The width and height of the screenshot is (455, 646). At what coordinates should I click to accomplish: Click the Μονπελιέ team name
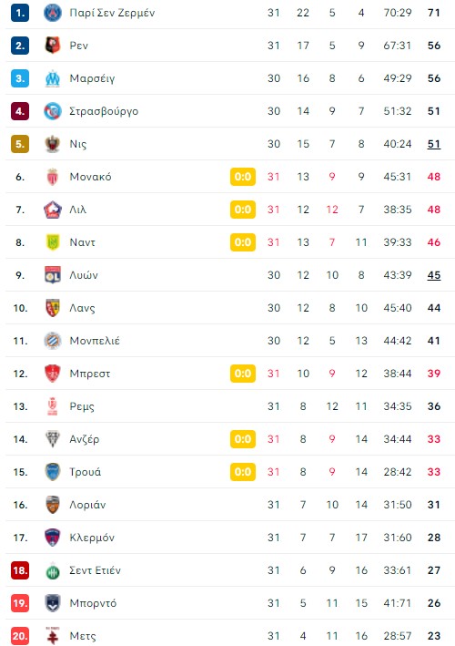[95, 341]
